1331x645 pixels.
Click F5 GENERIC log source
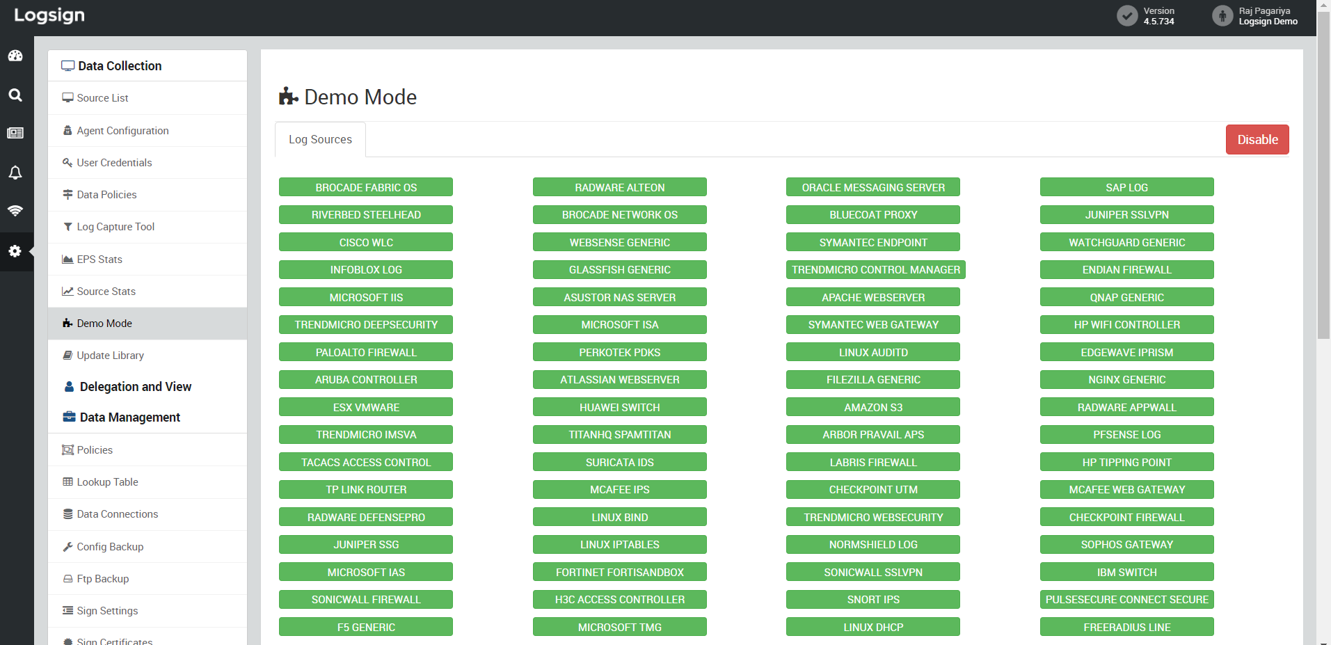366,627
